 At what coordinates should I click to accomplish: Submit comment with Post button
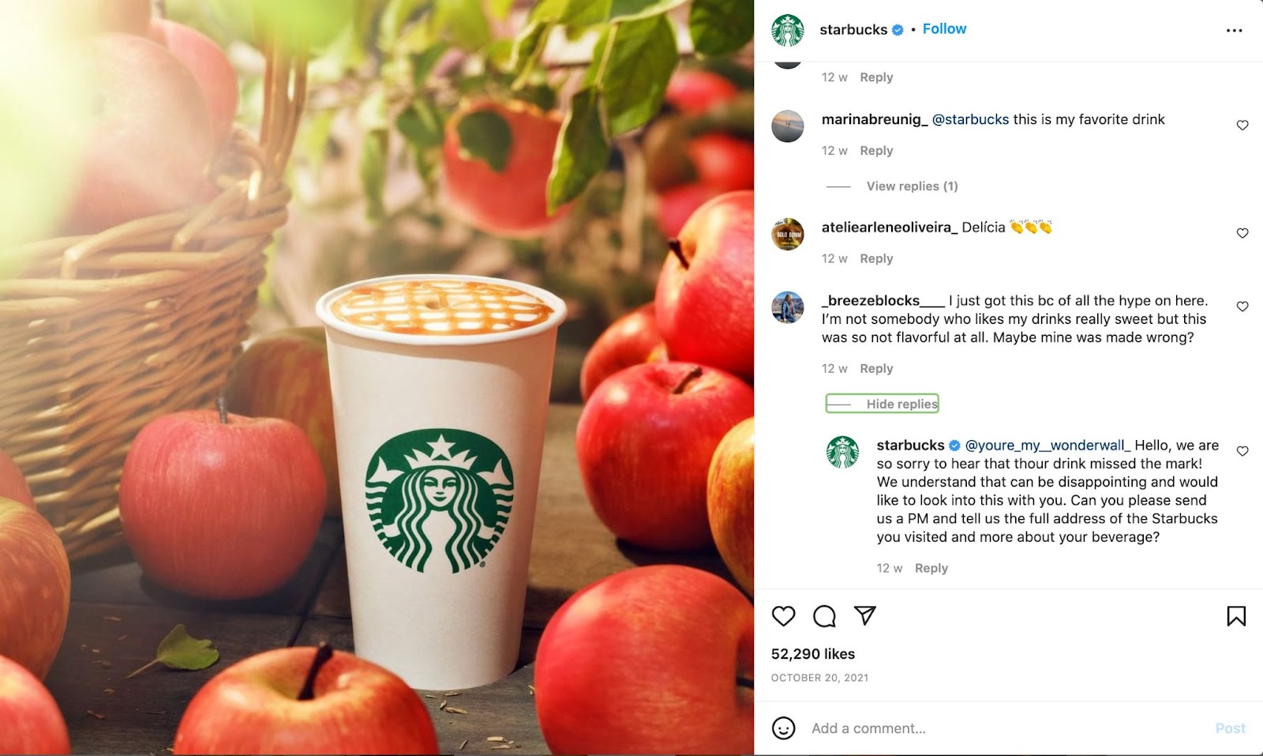tap(1230, 728)
